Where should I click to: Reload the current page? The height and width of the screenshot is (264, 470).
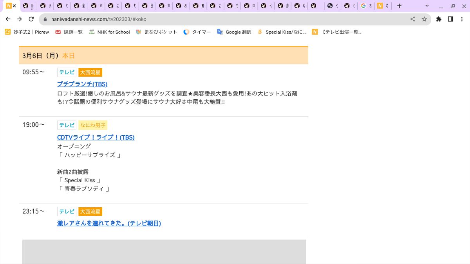[x=31, y=19]
